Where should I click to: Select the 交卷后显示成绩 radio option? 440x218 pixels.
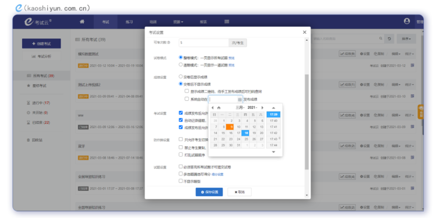[x=181, y=77]
